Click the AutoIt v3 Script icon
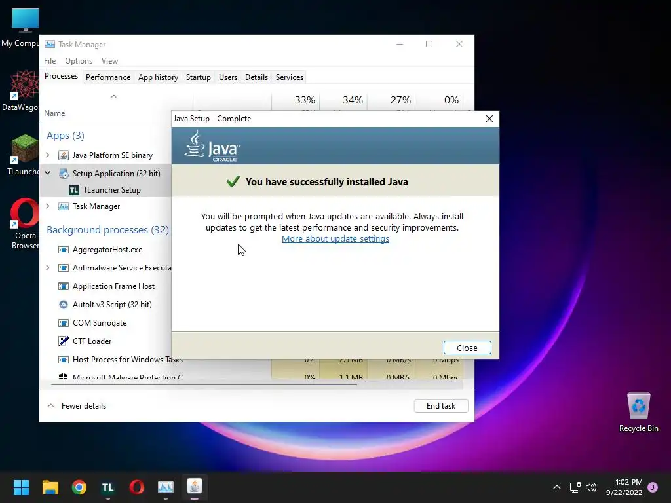This screenshot has height=503, width=671. [x=64, y=305]
